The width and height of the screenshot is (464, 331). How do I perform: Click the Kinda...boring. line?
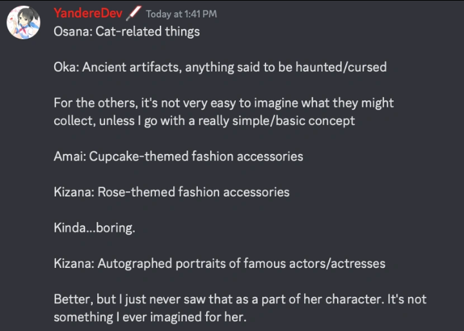tap(95, 228)
